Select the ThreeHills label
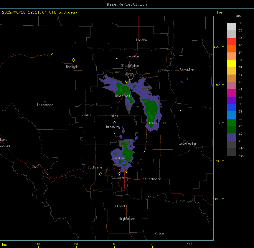 [157, 123]
